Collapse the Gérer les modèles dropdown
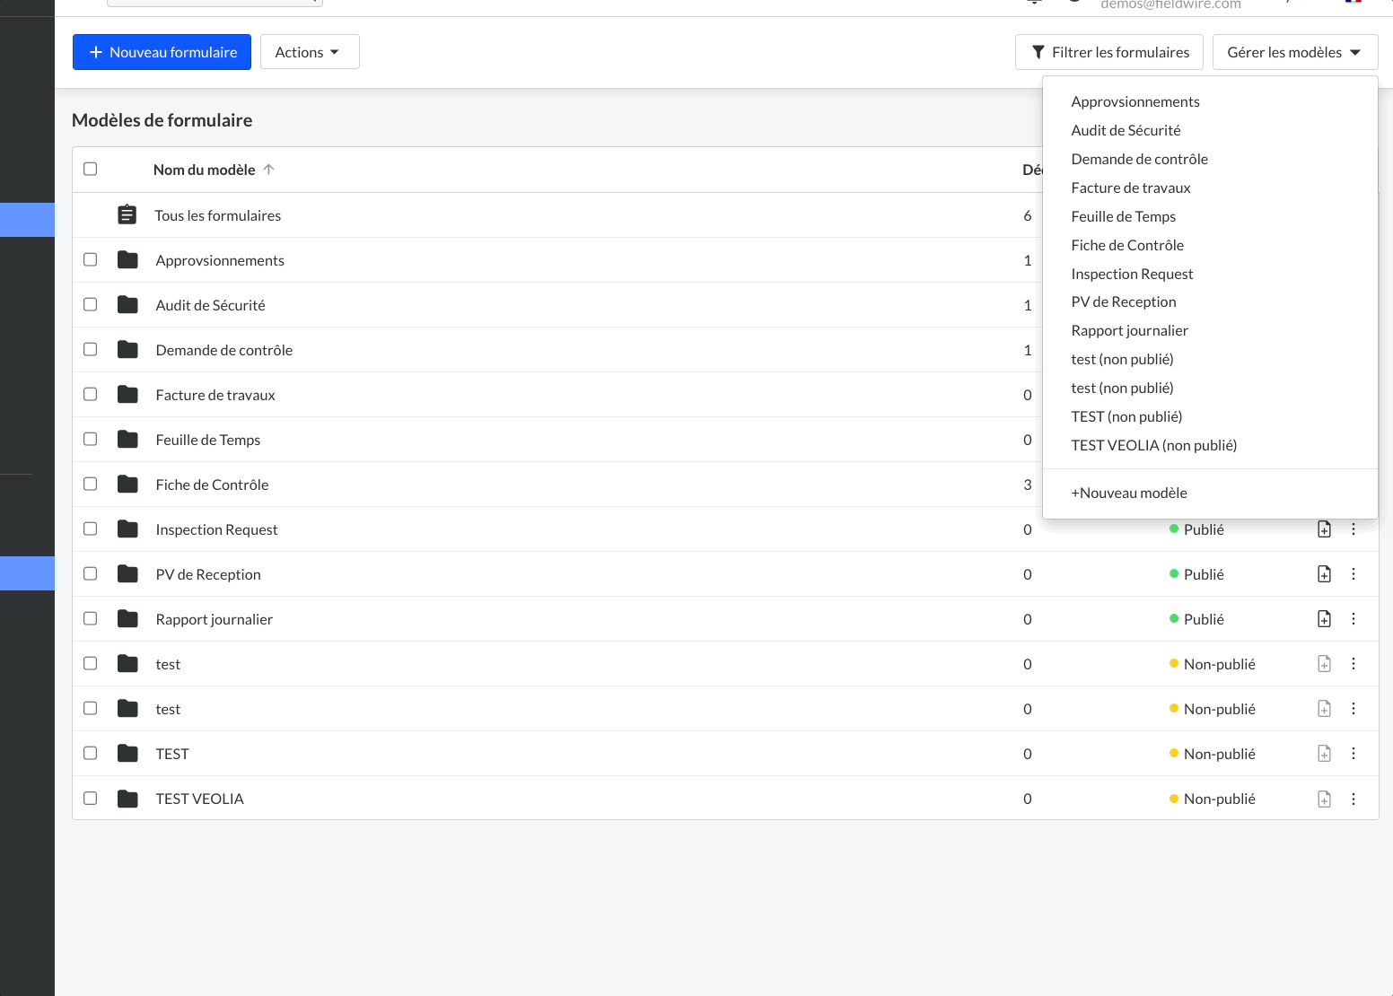Viewport: 1393px width, 996px height. 1294,52
